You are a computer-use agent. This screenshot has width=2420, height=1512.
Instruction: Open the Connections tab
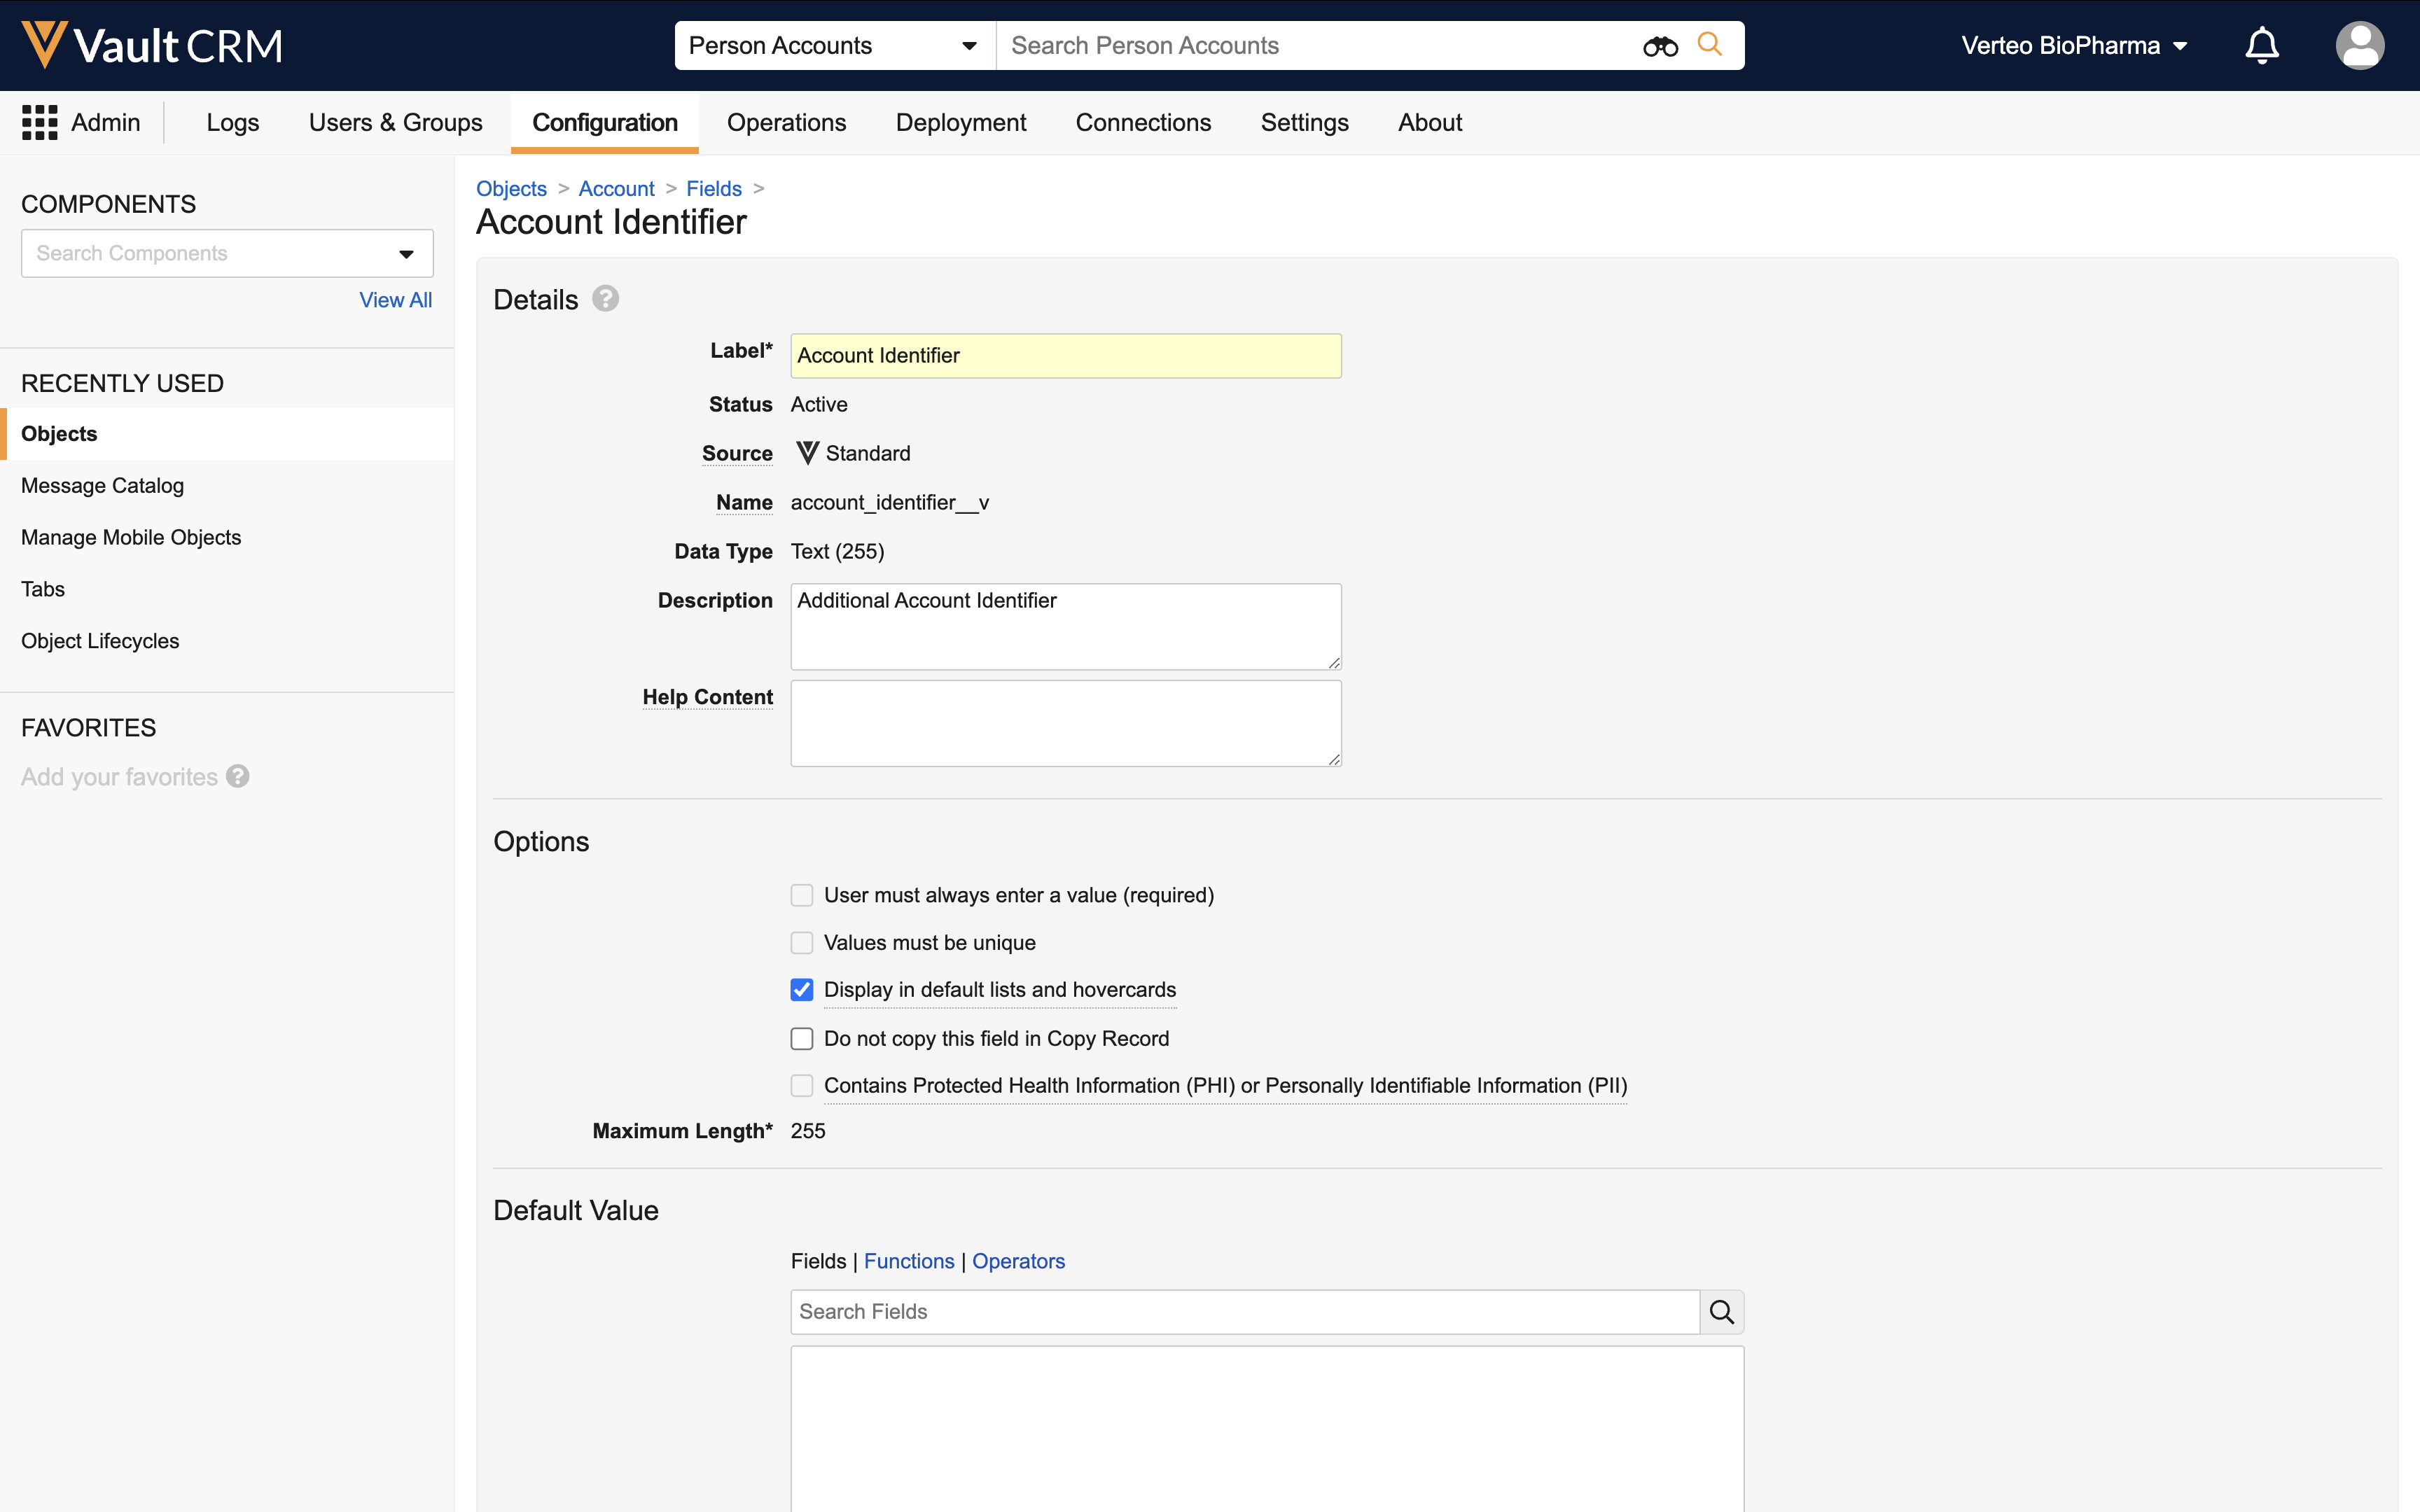click(1144, 122)
